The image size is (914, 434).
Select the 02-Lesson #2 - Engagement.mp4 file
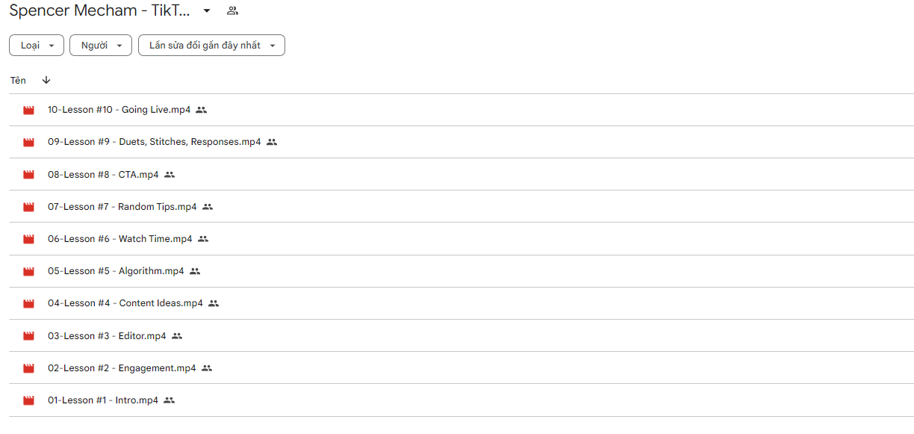(461, 368)
